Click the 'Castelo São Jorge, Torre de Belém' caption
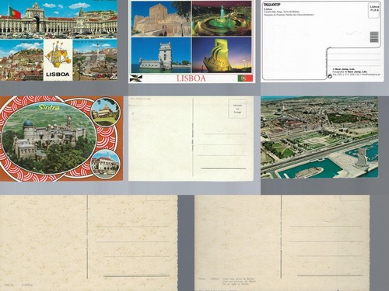The height and width of the screenshot is (291, 389). coord(282,12)
